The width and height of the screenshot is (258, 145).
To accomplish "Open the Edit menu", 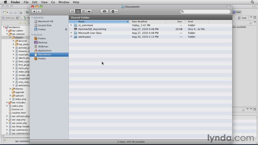I will pyautogui.click(x=35, y=2).
